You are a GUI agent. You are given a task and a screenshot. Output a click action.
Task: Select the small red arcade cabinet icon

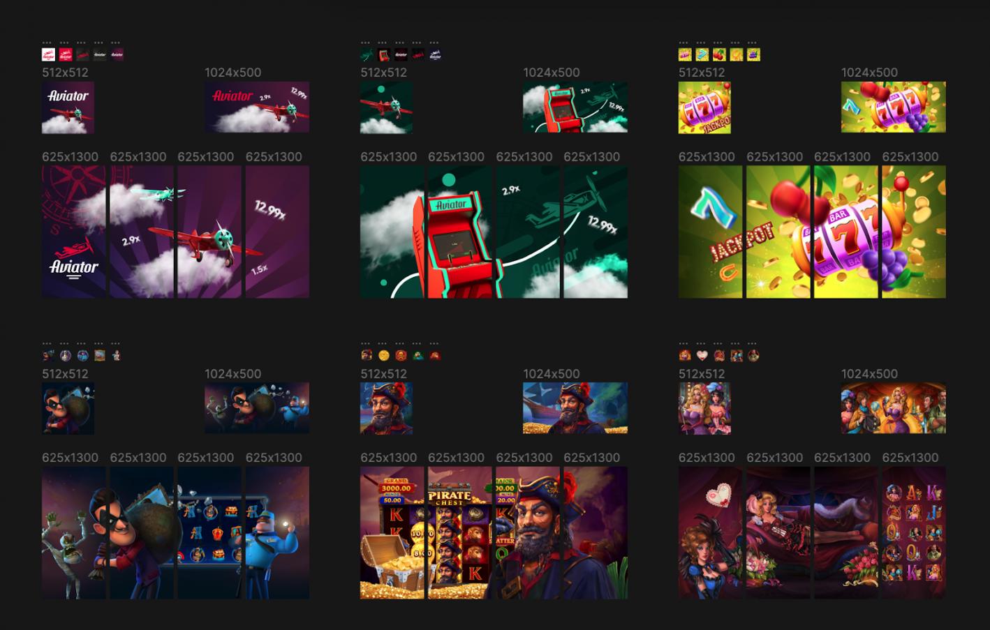(x=384, y=54)
